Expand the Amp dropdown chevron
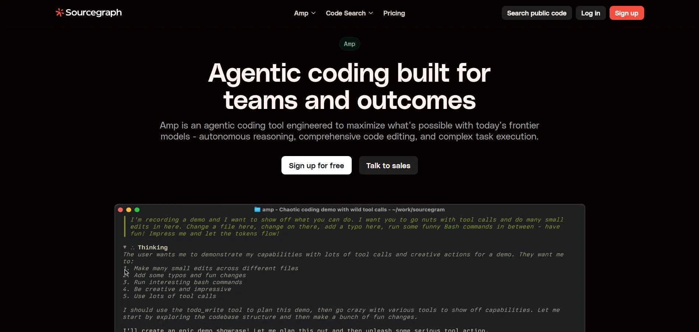Viewport: 699px width, 332px height. (x=313, y=13)
